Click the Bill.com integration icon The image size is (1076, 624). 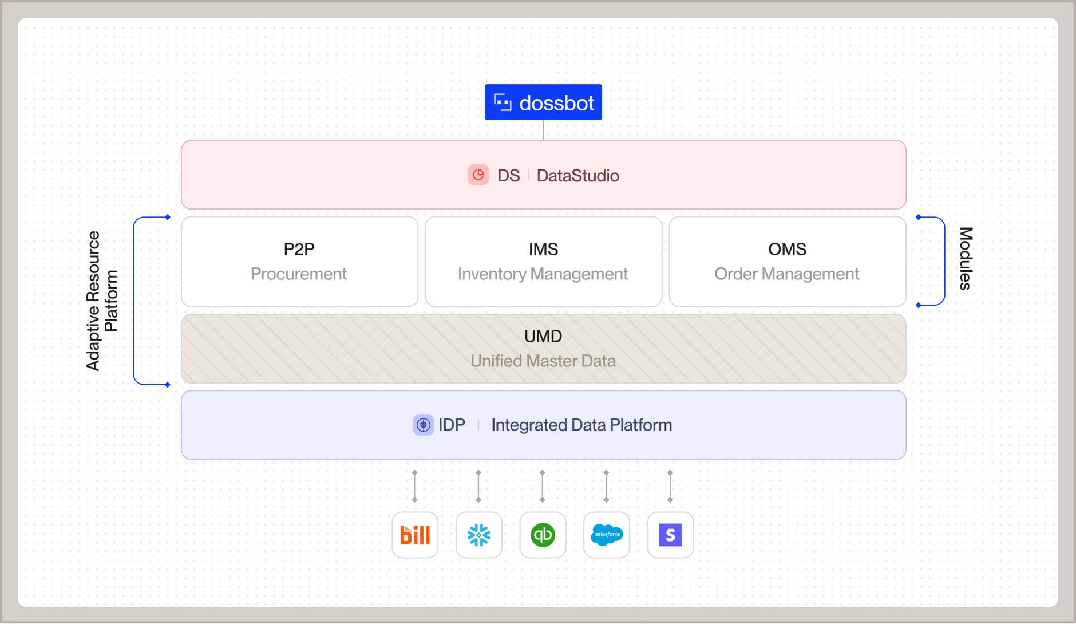click(415, 535)
